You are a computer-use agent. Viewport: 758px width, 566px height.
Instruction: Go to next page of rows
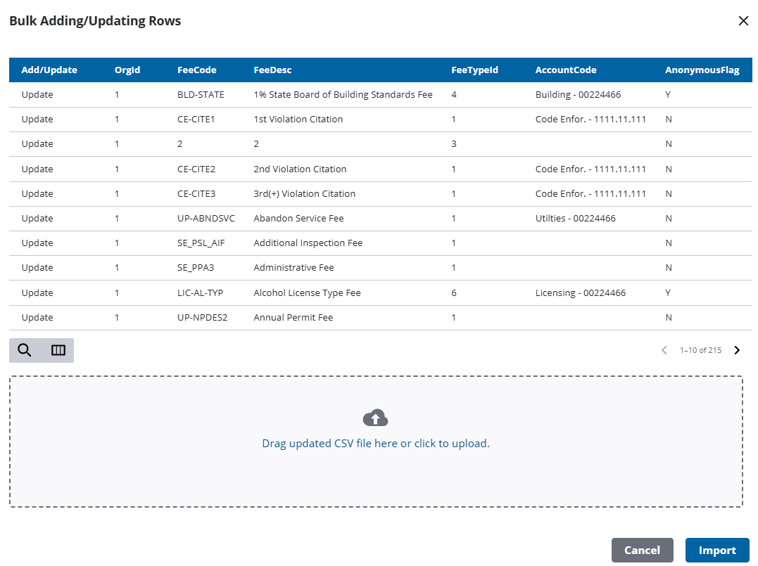point(737,350)
